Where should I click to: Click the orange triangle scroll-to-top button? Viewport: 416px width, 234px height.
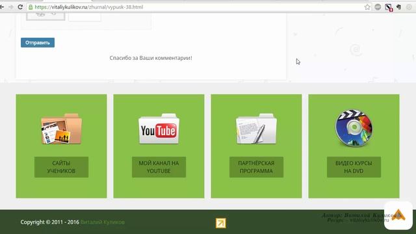(398, 215)
